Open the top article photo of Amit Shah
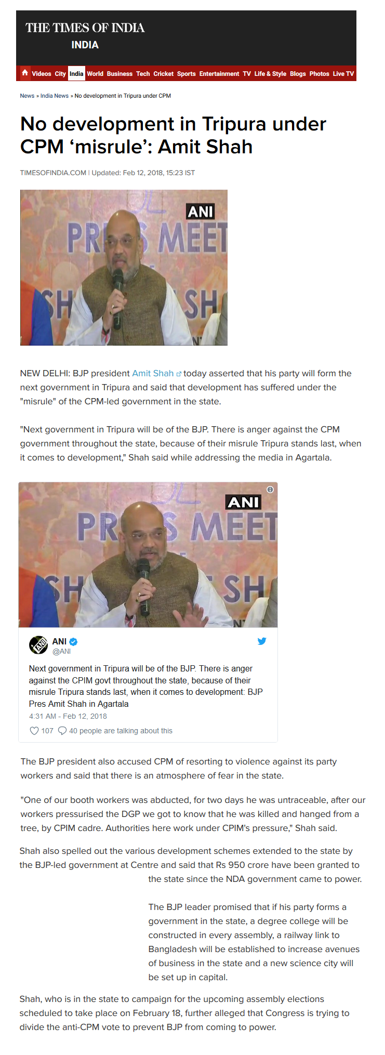This screenshot has width=385, height=1055. tap(124, 267)
